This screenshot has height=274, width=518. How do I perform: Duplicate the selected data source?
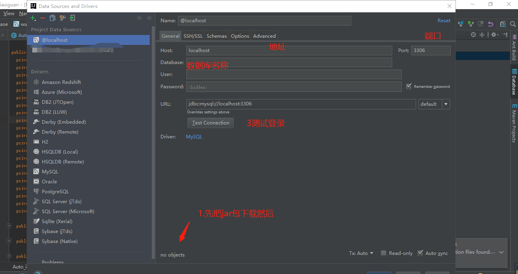pos(52,18)
